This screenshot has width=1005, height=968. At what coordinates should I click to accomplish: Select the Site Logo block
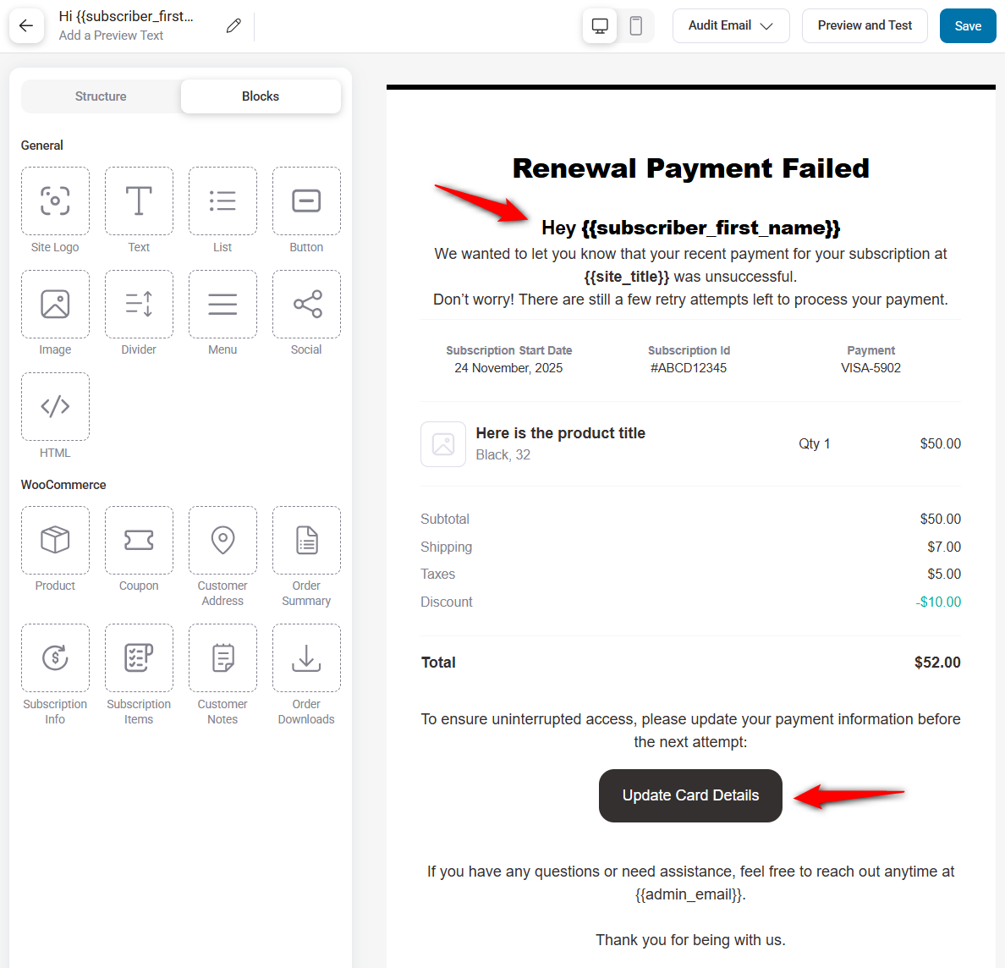pyautogui.click(x=55, y=201)
